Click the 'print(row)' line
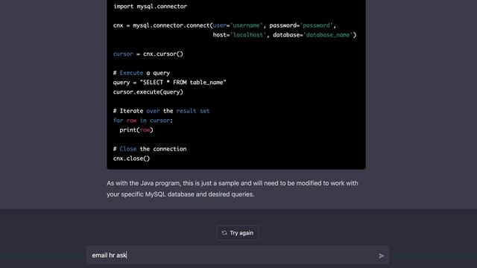The image size is (477, 268). tap(136, 130)
